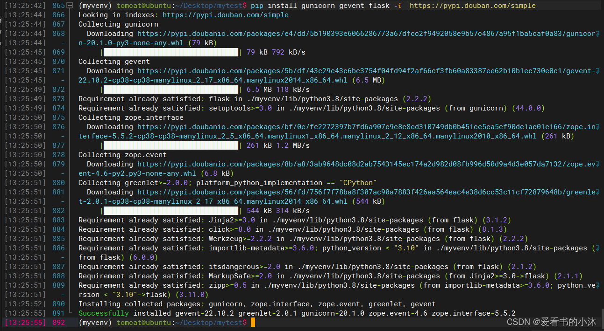This screenshot has height=331, width=604.
Task: Click the gevent 6.5 MB progress bar
Action: [171, 90]
